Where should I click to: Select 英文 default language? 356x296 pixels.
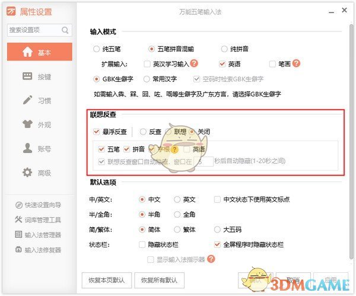[177, 199]
